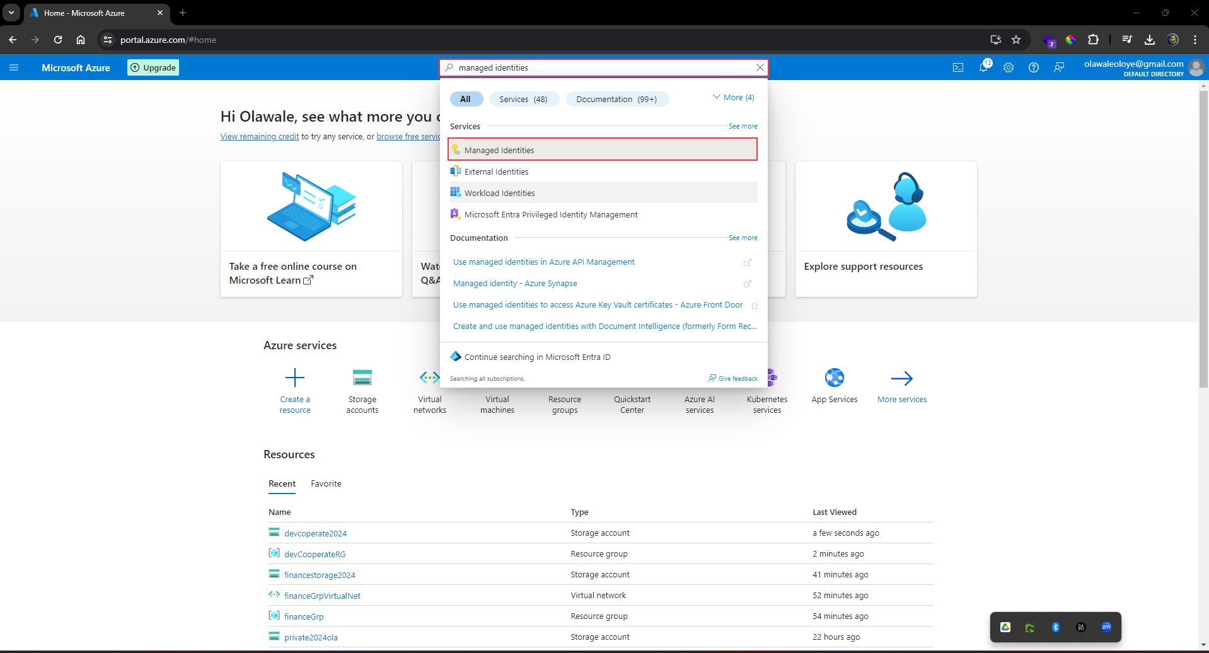The width and height of the screenshot is (1209, 653).
Task: Open the Azure portal hamburger menu
Action: point(14,67)
